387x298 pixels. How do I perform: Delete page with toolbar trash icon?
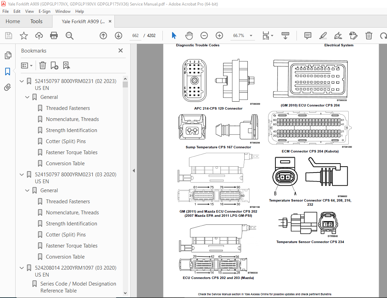[369, 36]
